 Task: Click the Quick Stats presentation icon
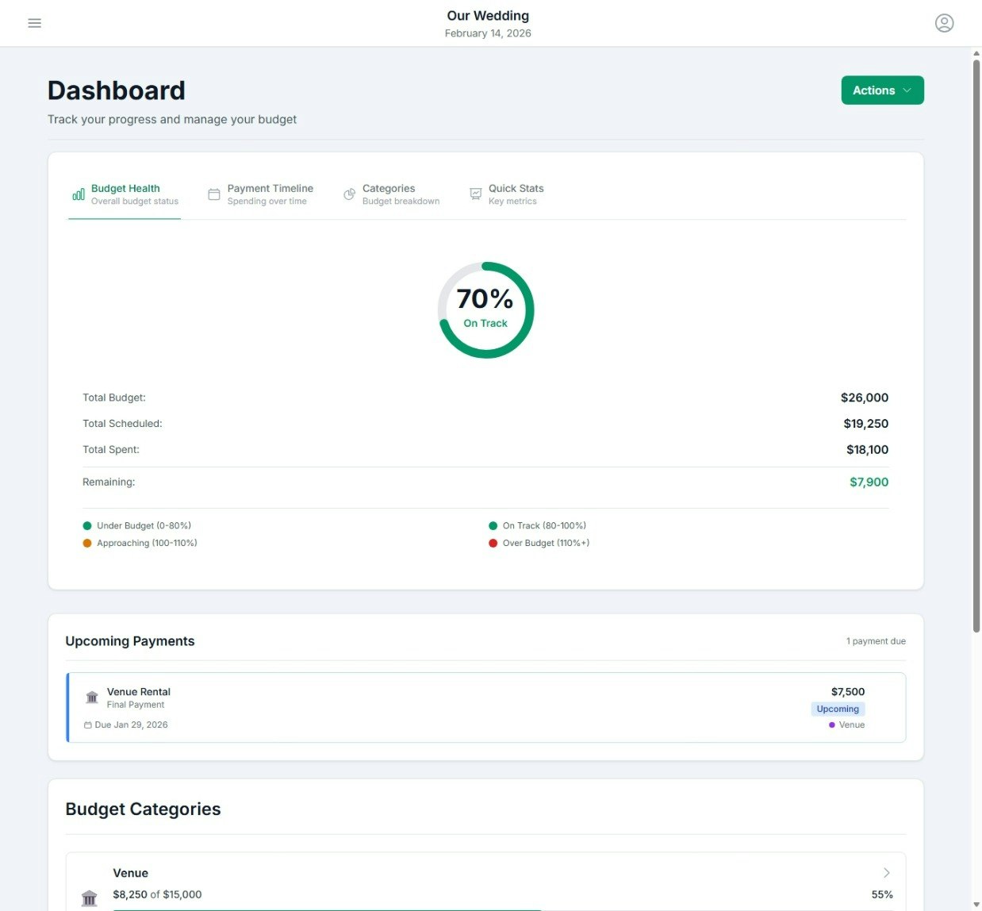click(x=475, y=194)
